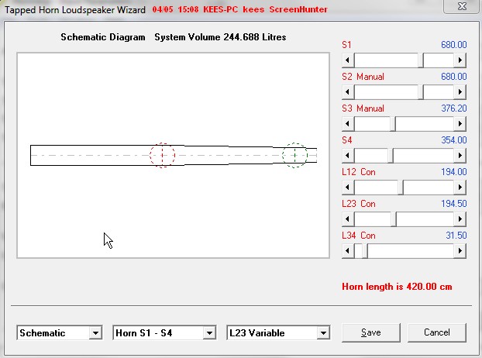Click the L23 Con slider right arrow
The height and width of the screenshot is (358, 482).
click(x=460, y=219)
